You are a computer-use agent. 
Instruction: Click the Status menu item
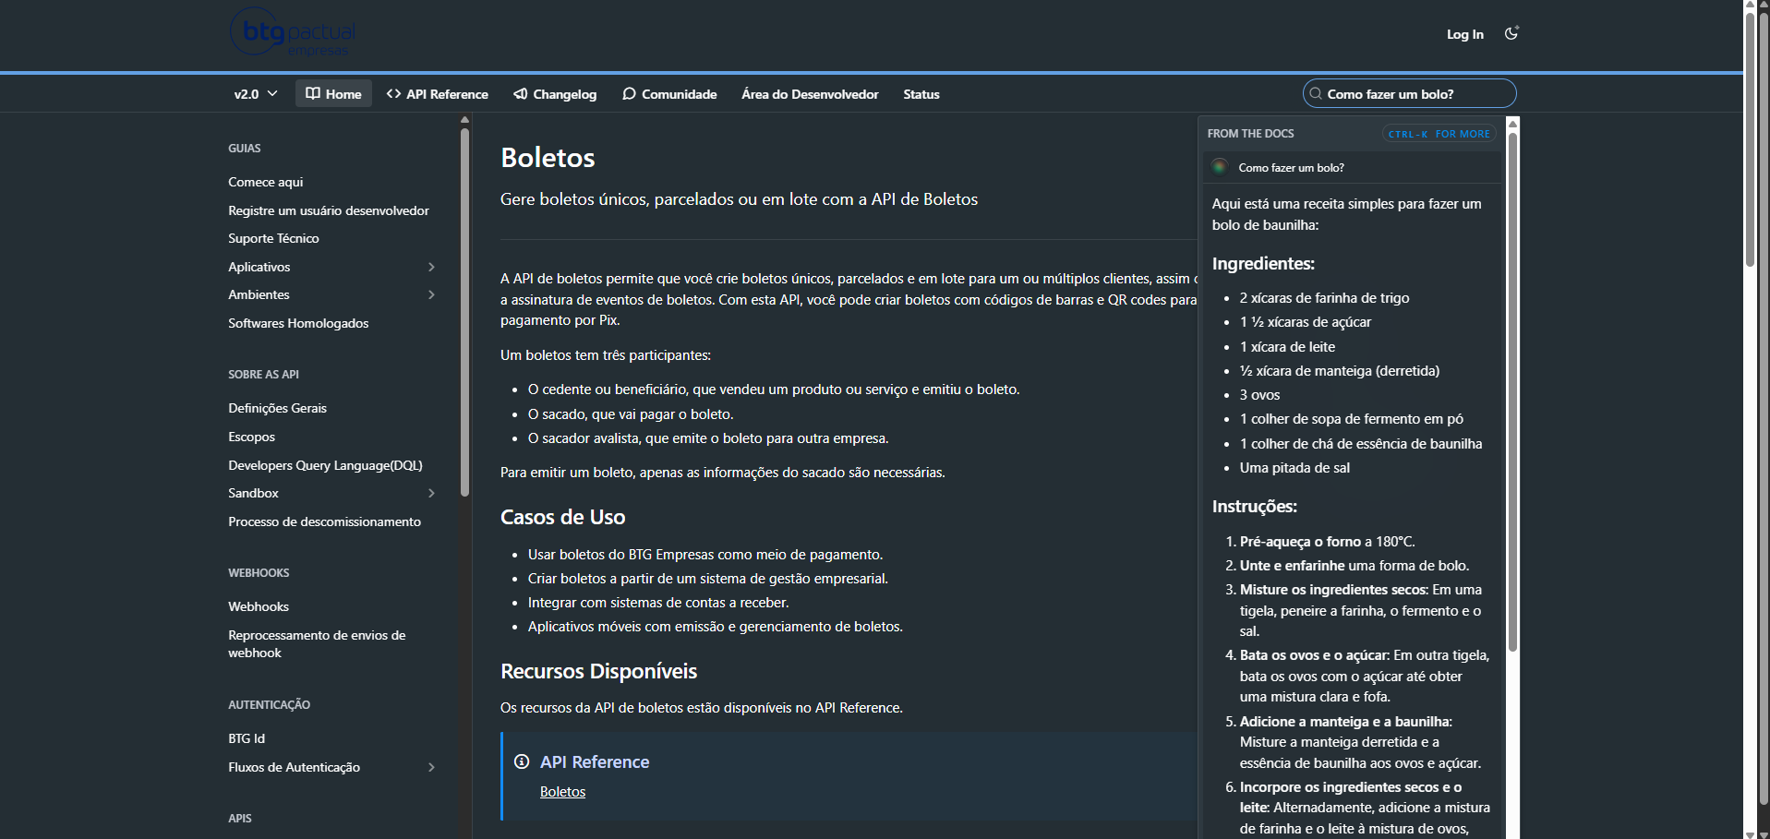click(x=921, y=94)
